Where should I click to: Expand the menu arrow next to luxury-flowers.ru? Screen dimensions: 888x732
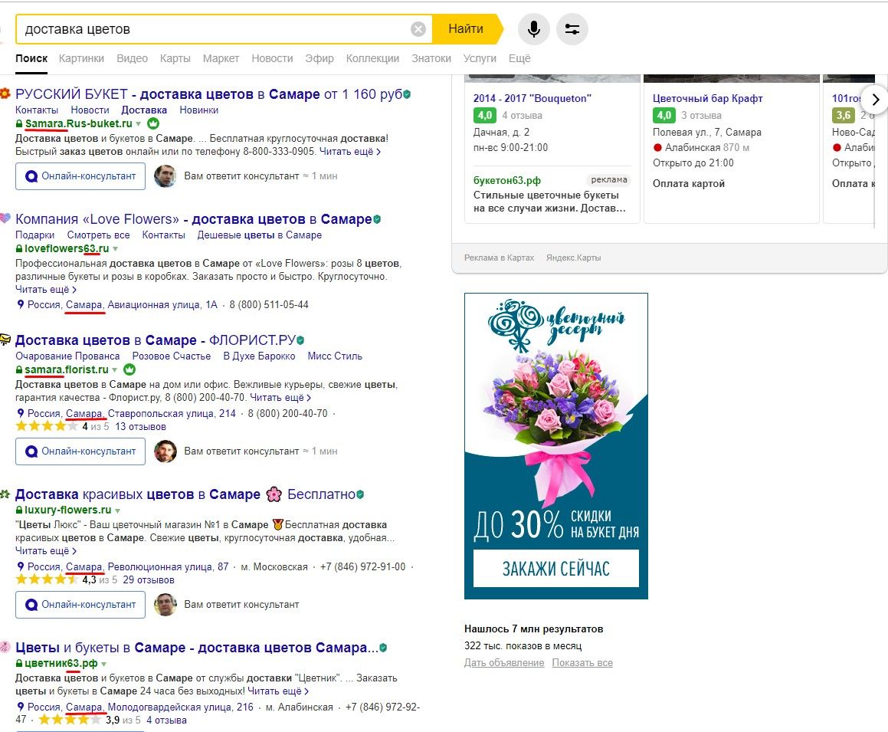[x=118, y=510]
